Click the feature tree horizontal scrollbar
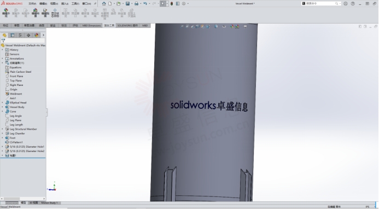The width and height of the screenshot is (379, 209). tap(23, 199)
